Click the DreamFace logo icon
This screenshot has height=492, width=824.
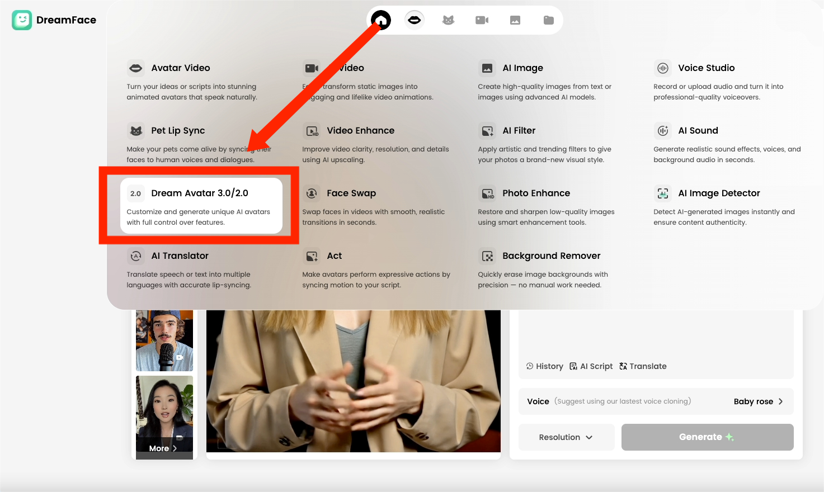[22, 20]
